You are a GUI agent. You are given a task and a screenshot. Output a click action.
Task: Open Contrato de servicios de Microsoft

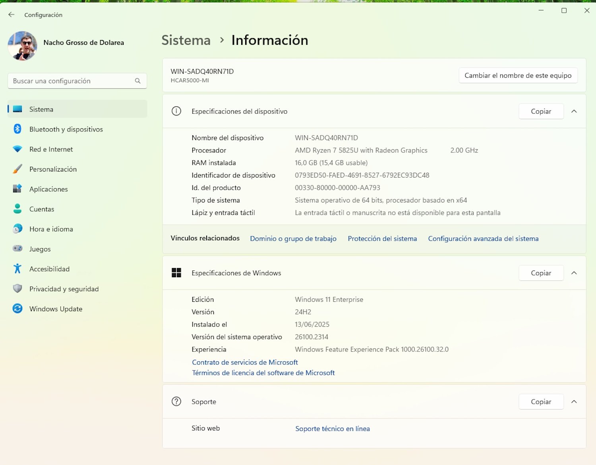coord(245,362)
